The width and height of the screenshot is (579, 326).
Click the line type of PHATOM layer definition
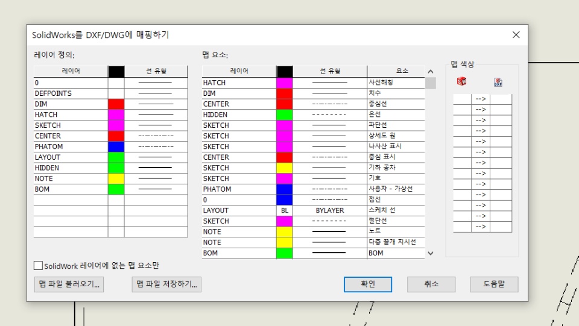click(156, 146)
